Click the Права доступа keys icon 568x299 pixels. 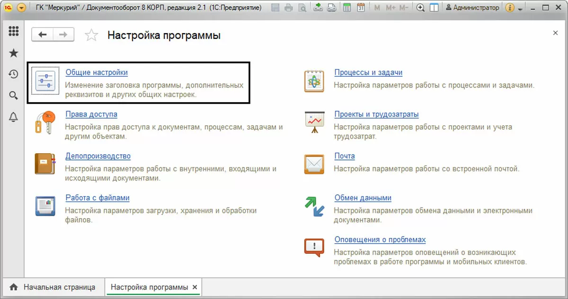point(45,123)
